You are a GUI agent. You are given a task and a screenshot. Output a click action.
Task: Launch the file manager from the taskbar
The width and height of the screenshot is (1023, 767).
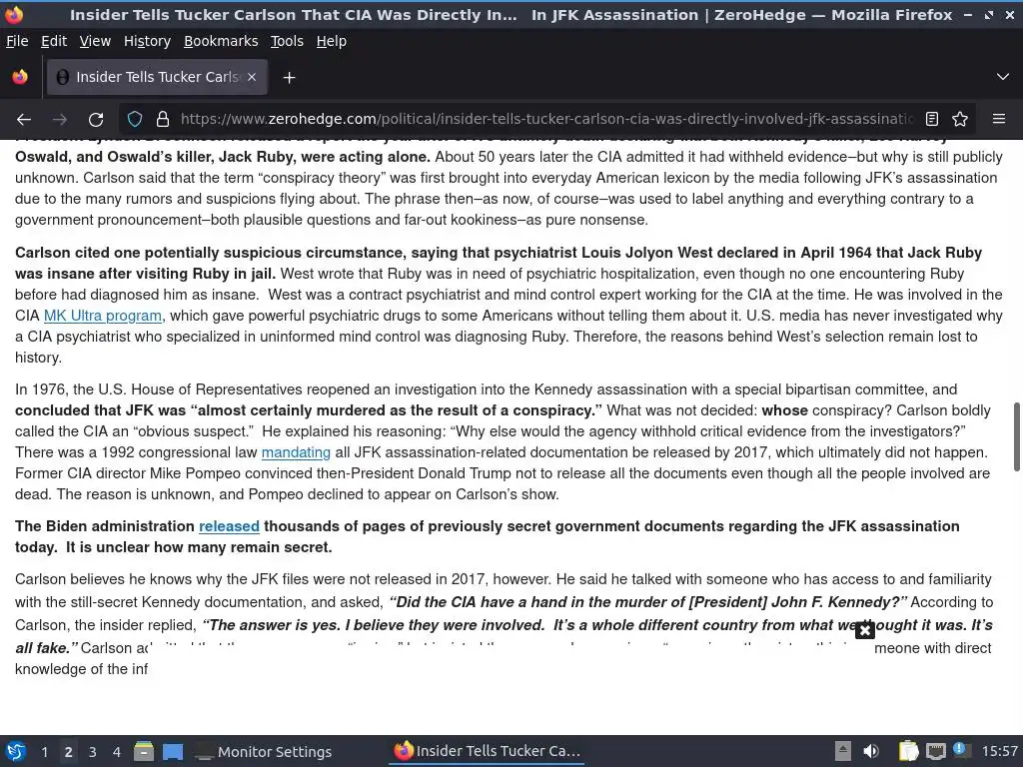click(x=144, y=751)
